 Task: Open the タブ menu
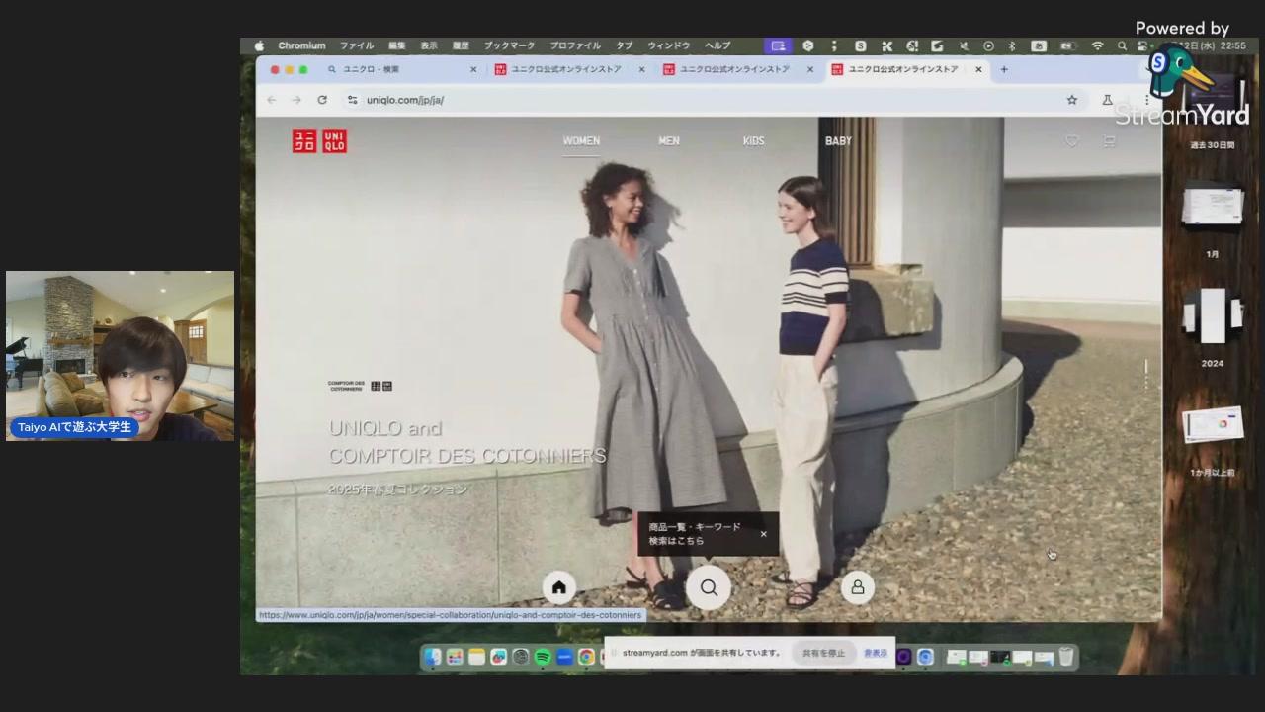625,45
